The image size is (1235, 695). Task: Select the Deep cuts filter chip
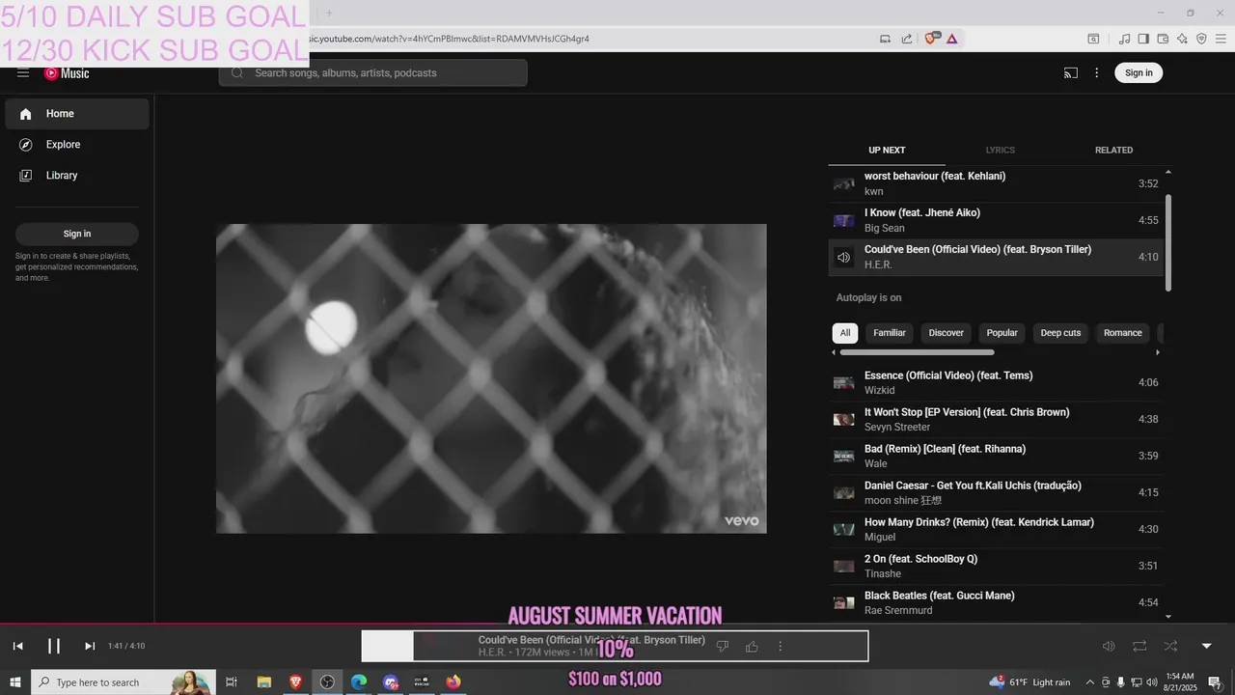[x=1060, y=333]
